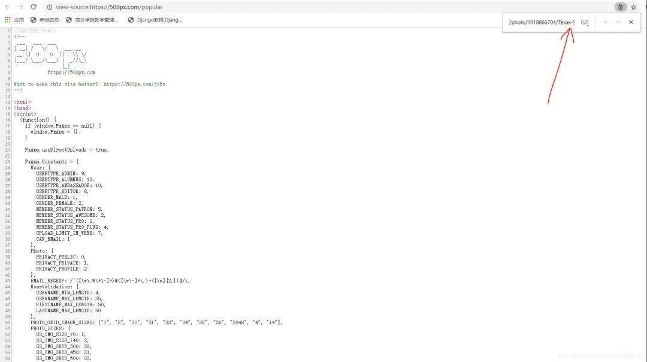Click the USERTYPE_AMBASSADOR: 10 line
The image size is (647, 362).
tap(69, 185)
